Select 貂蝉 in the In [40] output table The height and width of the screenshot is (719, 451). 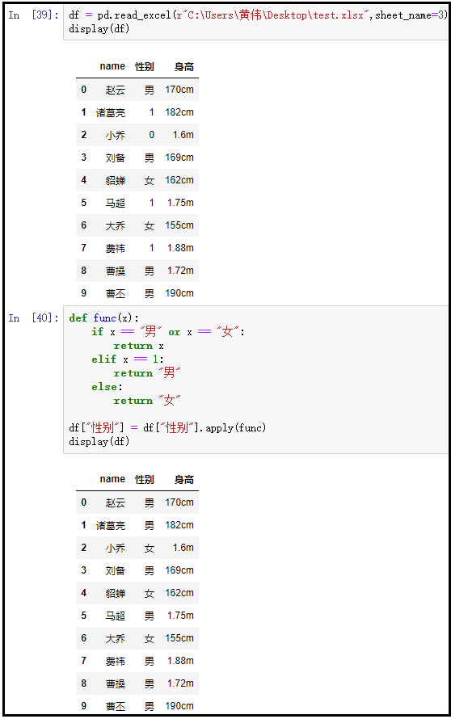(x=115, y=593)
